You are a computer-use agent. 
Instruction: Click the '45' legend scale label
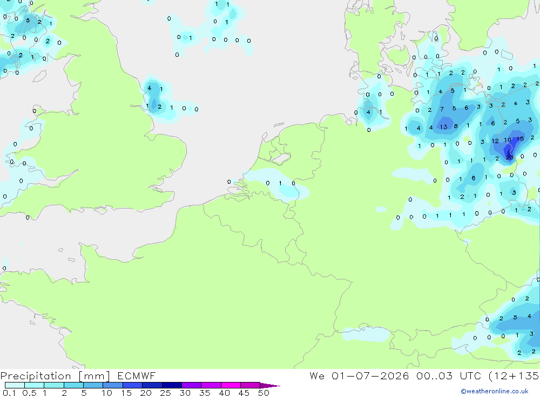pos(244,393)
